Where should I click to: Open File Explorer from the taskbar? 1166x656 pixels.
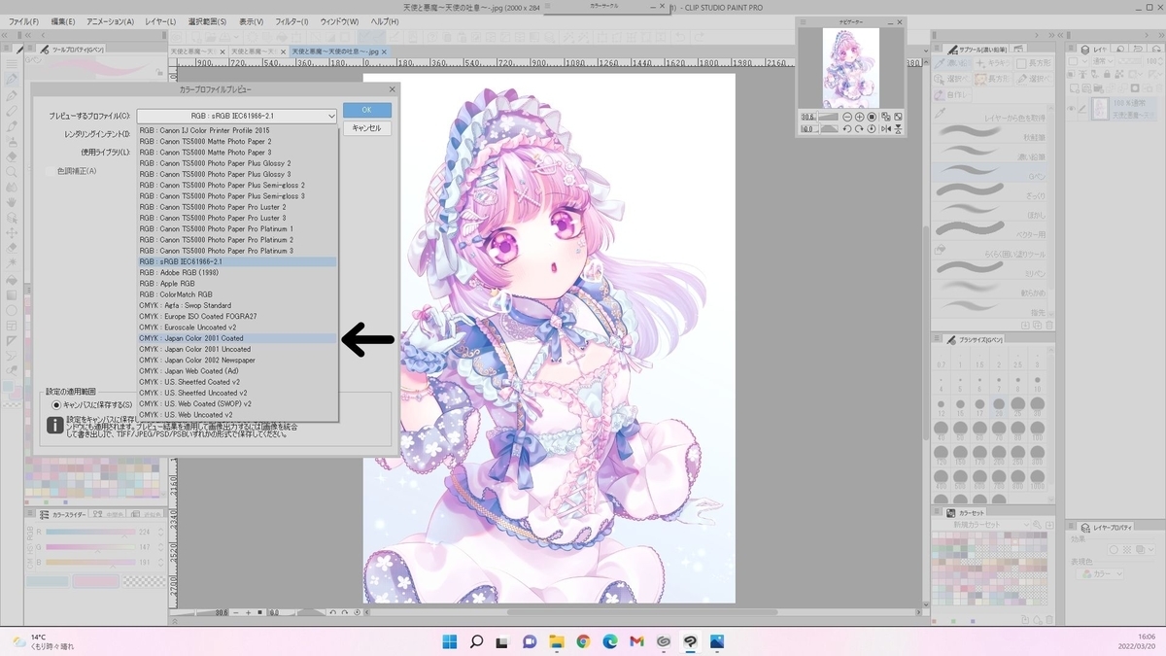pos(557,641)
